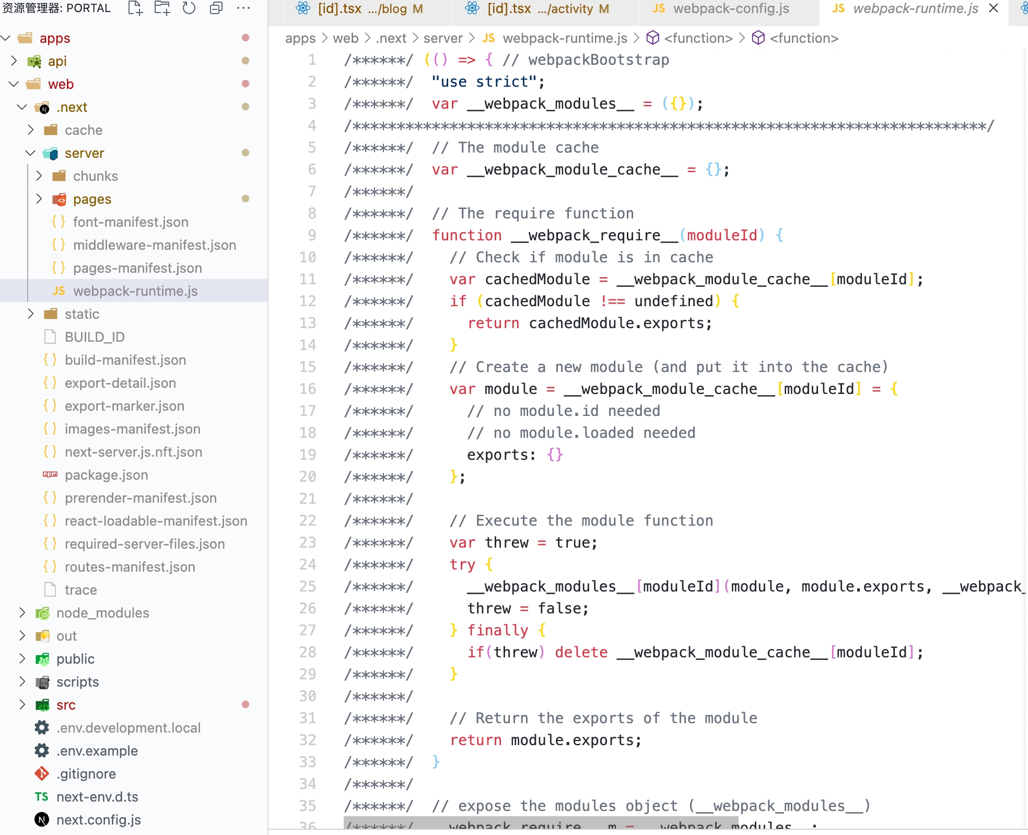Click the 'finally' keyword on line 27

tap(498, 630)
